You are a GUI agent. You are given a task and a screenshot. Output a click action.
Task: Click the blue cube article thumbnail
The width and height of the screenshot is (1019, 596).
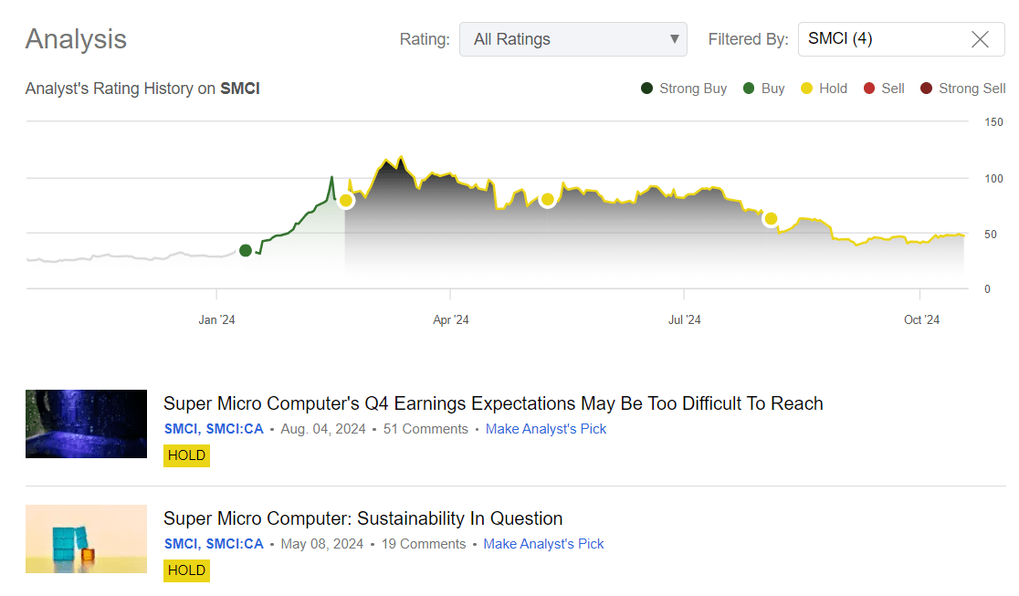pyautogui.click(x=86, y=538)
